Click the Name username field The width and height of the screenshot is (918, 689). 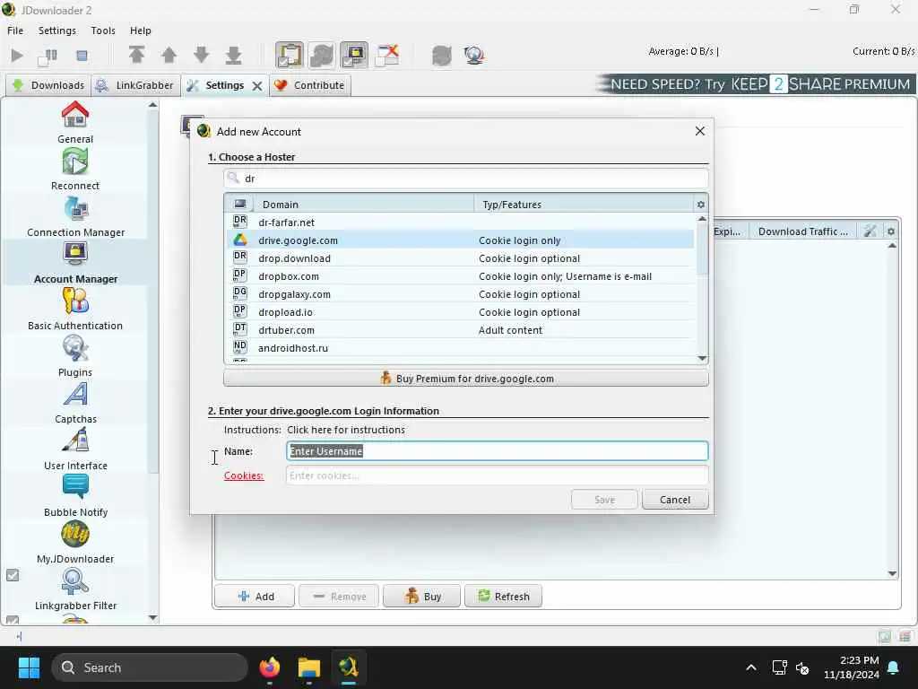(497, 451)
